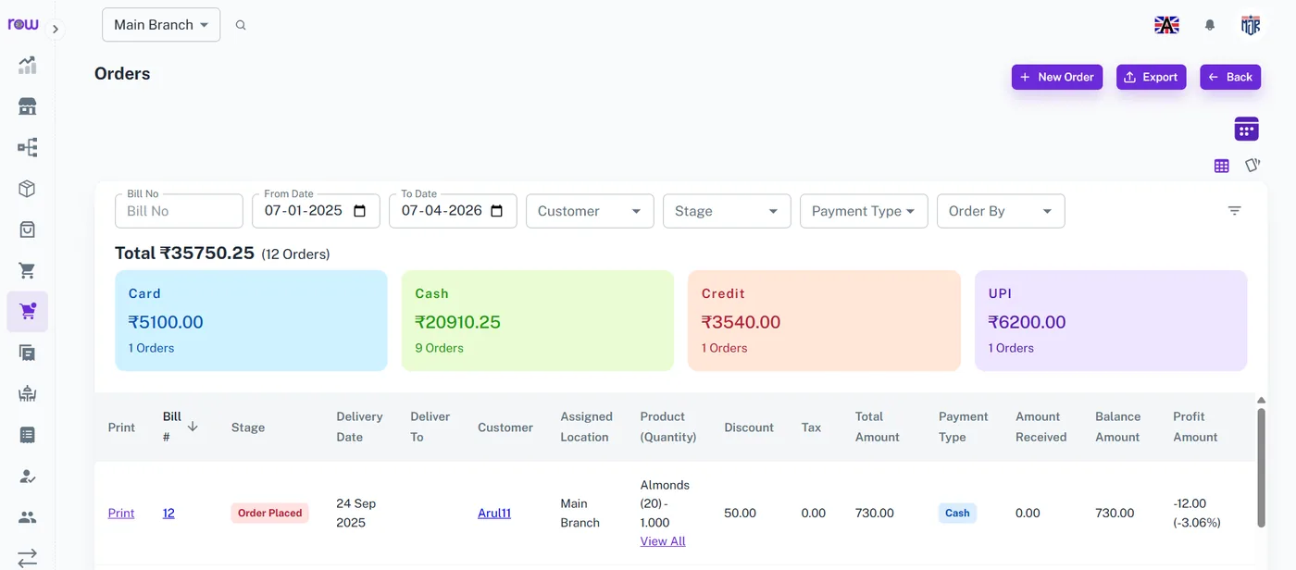Image resolution: width=1296 pixels, height=570 pixels.
Task: Go back using the Back button
Action: [1230, 77]
